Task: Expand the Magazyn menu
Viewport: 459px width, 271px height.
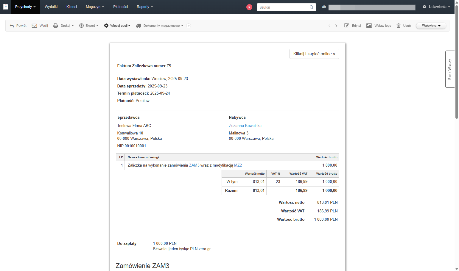Action: point(95,7)
